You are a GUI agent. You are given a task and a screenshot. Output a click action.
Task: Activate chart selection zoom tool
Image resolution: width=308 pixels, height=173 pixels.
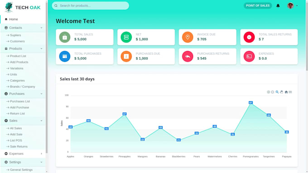click(277, 92)
